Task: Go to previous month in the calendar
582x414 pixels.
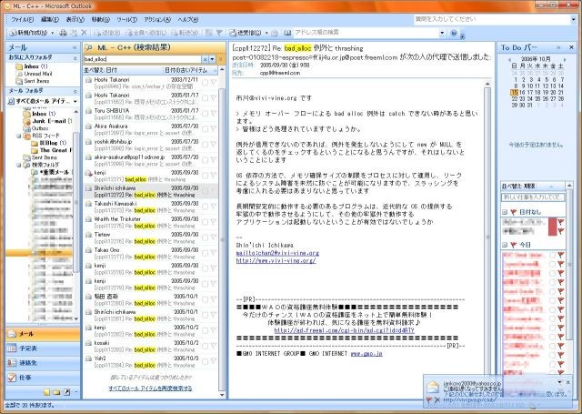Action: pyautogui.click(x=510, y=59)
